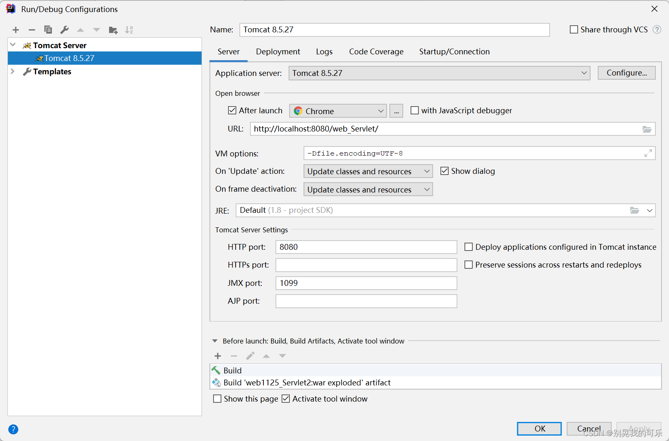Collapse Before launch section triangle

(x=215, y=341)
